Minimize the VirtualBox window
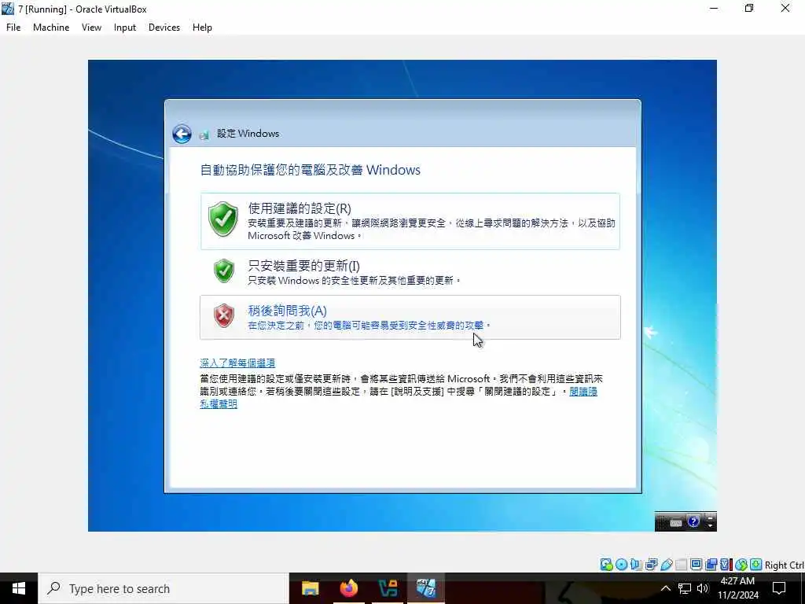Screen dimensions: 805x604 coord(714,9)
